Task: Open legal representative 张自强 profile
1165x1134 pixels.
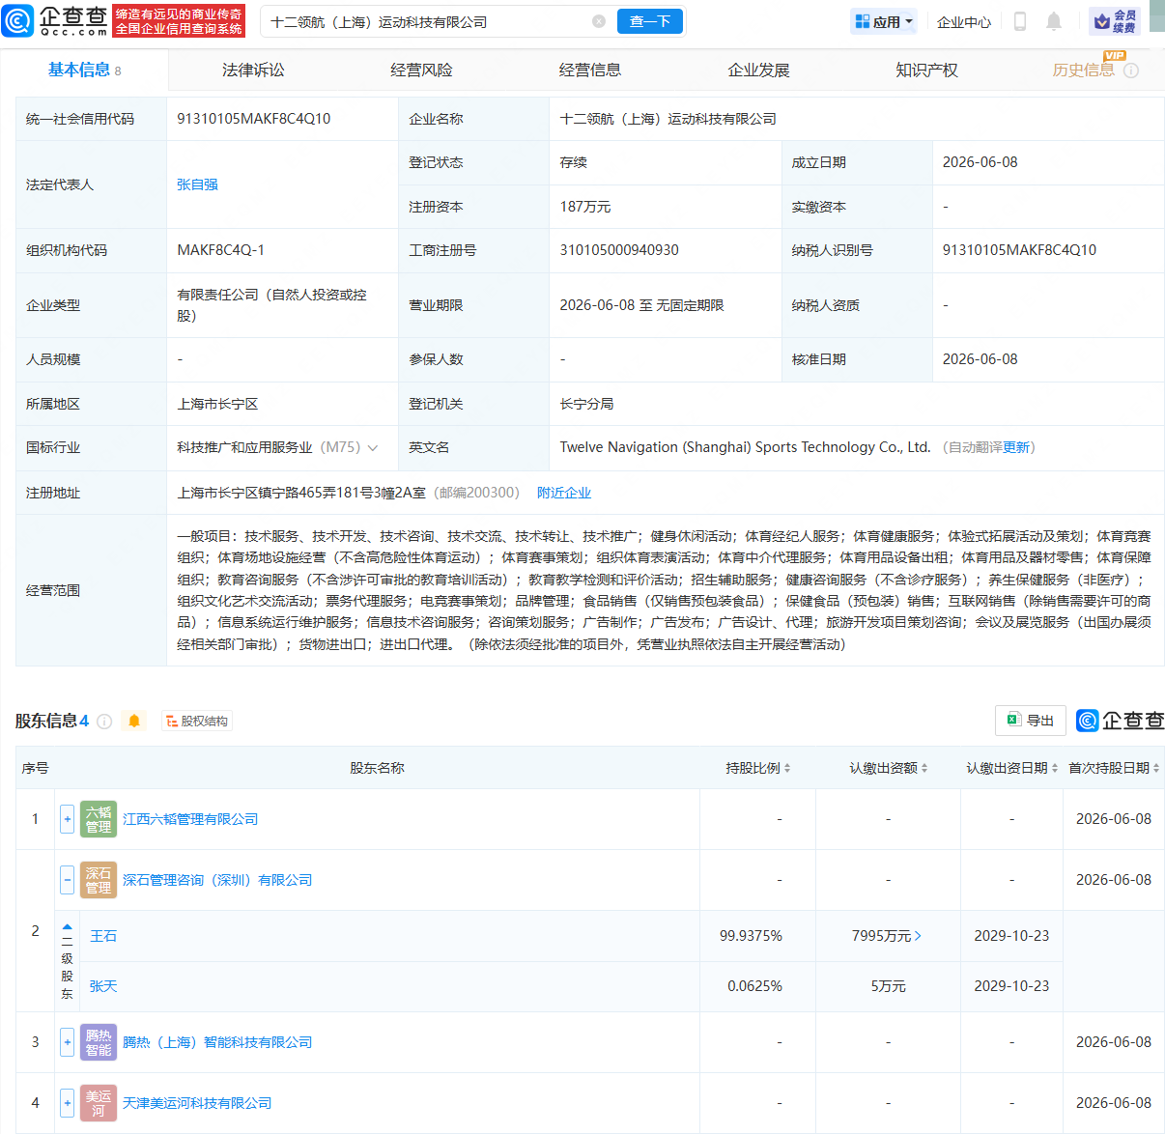Action: pyautogui.click(x=197, y=184)
